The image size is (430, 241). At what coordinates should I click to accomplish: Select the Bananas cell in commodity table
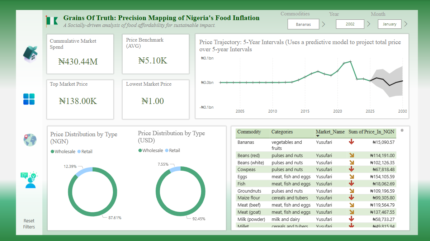[246, 142]
